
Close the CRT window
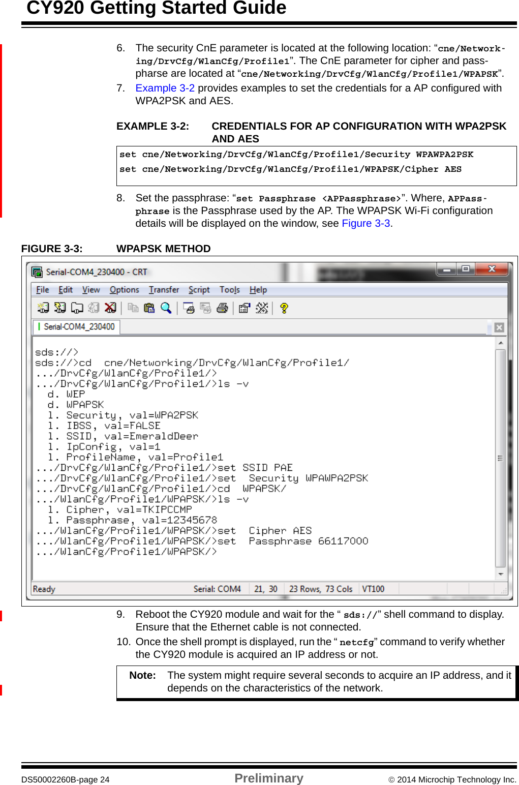(492, 269)
